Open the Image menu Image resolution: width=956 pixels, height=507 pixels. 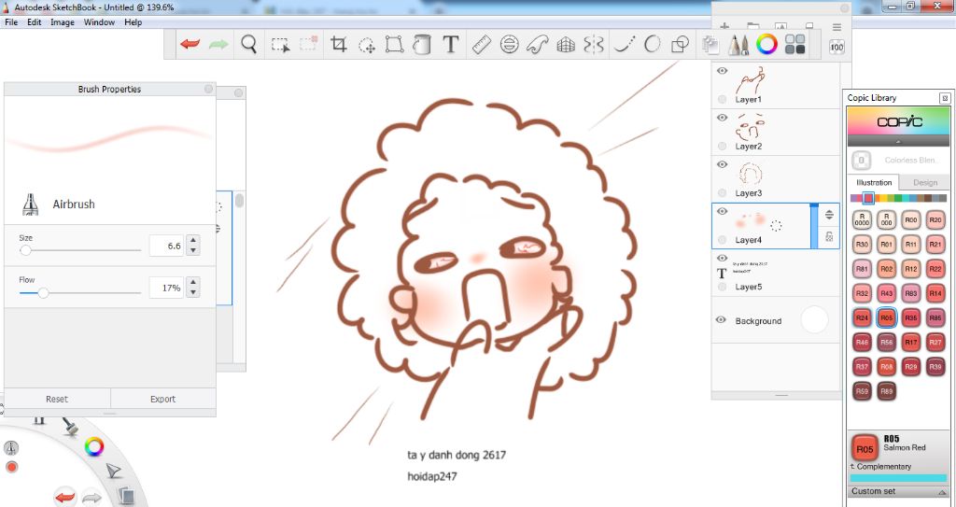tap(63, 22)
